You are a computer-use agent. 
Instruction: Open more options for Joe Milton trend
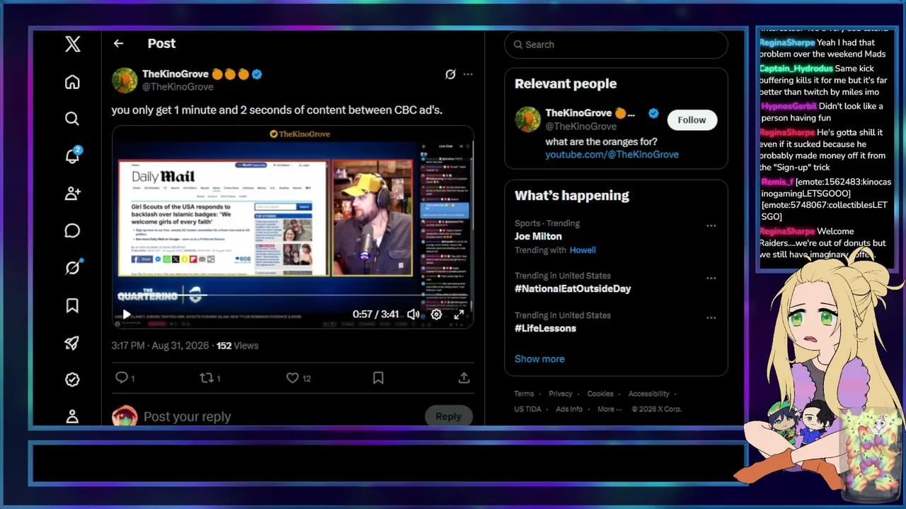(x=711, y=226)
